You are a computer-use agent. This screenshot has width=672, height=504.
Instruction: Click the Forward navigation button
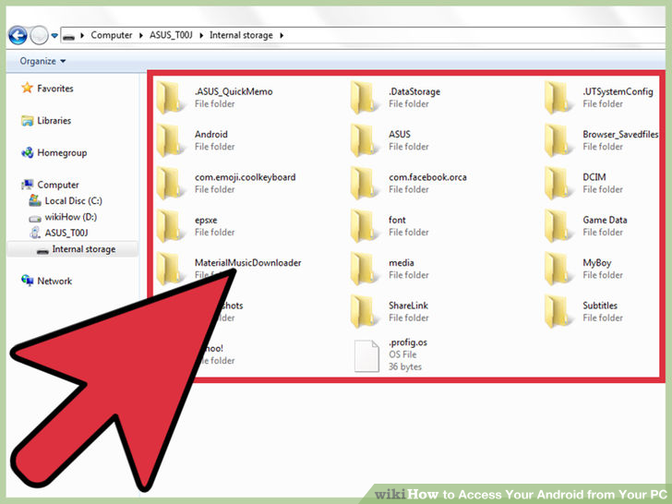(x=39, y=35)
